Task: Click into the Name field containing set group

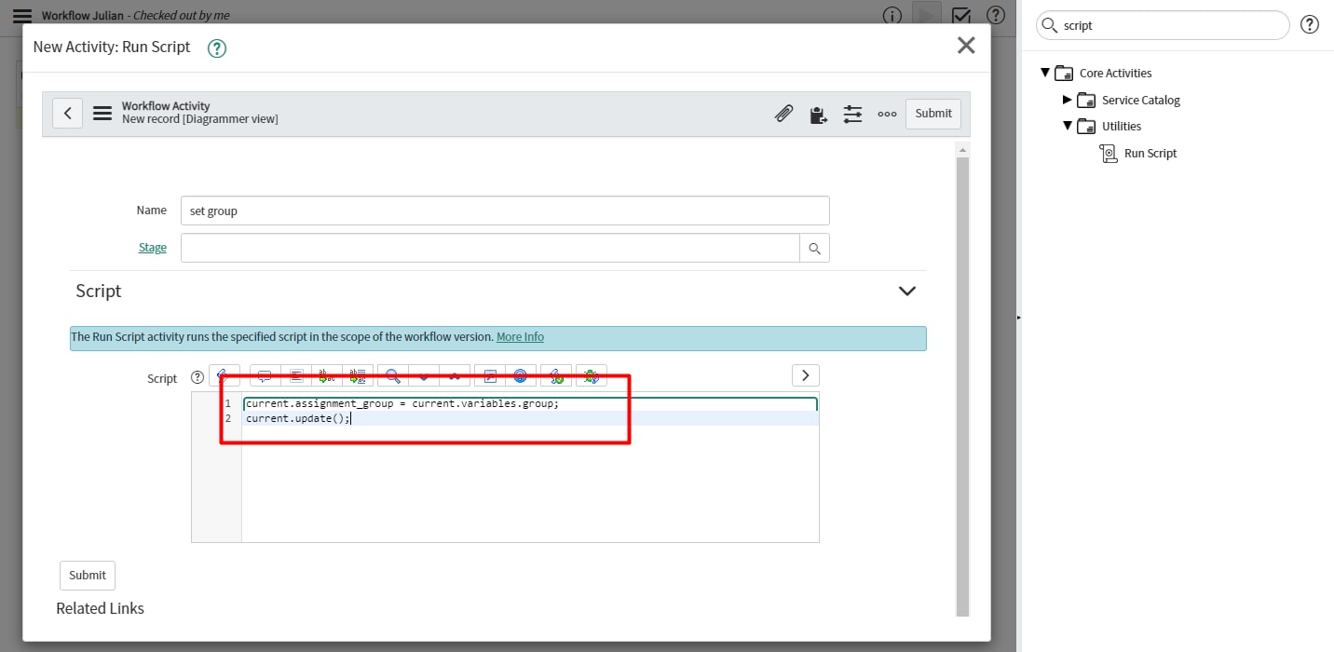Action: point(505,211)
